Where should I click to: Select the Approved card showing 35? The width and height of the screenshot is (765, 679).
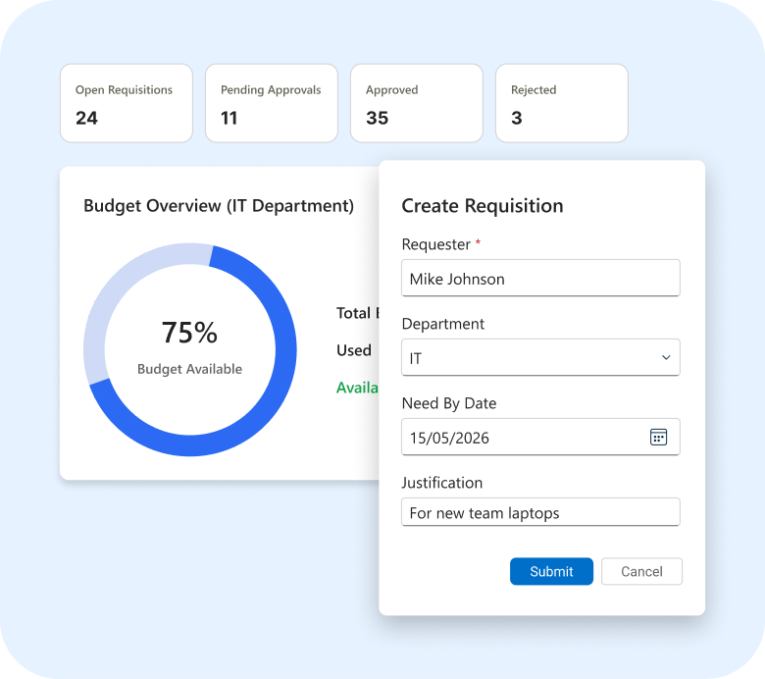417,103
